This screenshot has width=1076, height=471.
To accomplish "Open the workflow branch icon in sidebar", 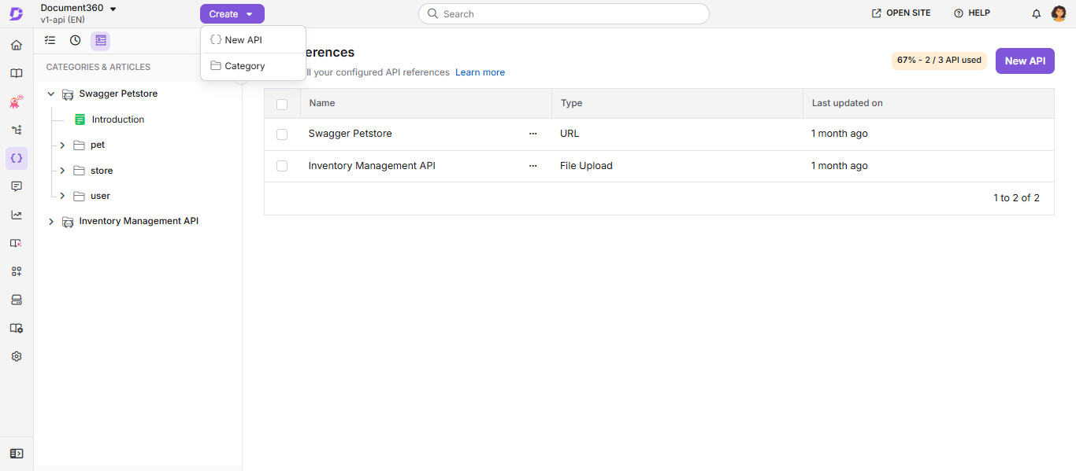I will 17,130.
